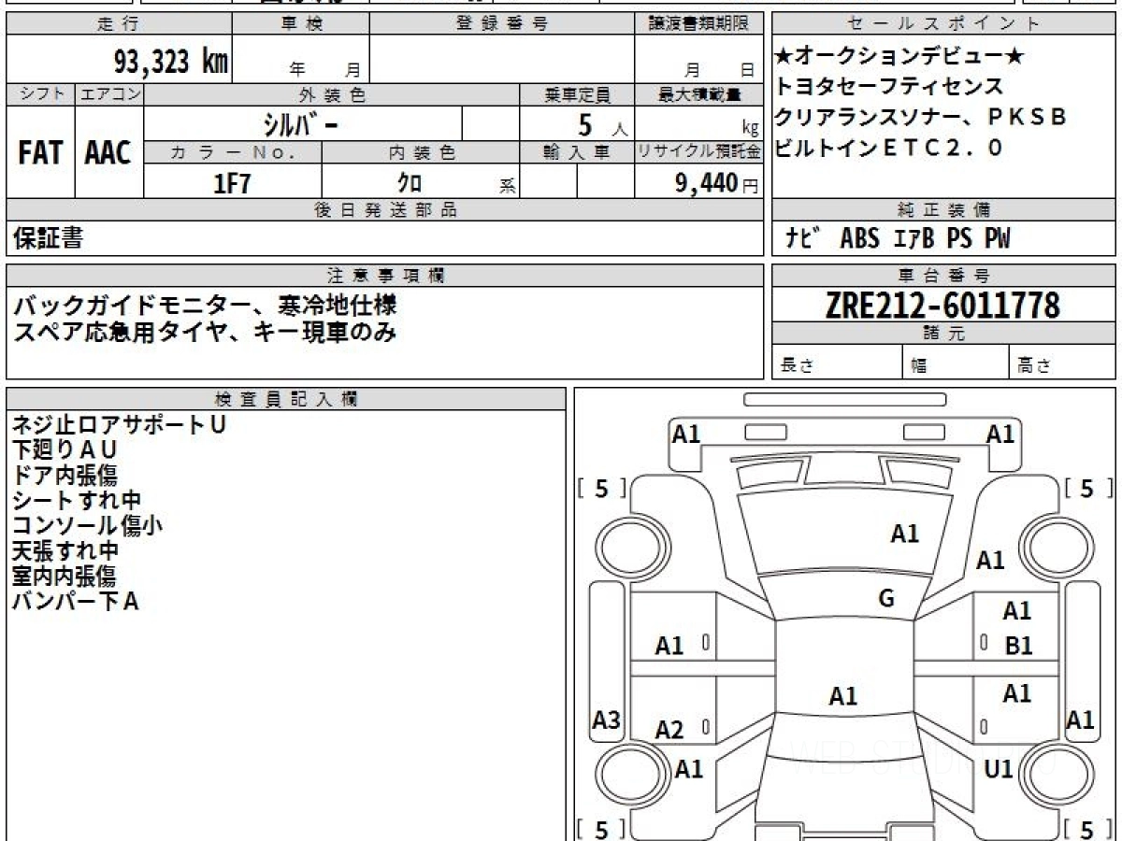
Task: Click the mileage value 93,323 km
Action: [x=171, y=62]
